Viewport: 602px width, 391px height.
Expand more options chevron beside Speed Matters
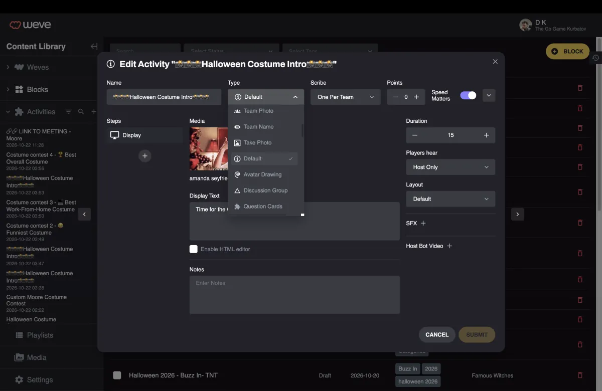coord(489,95)
